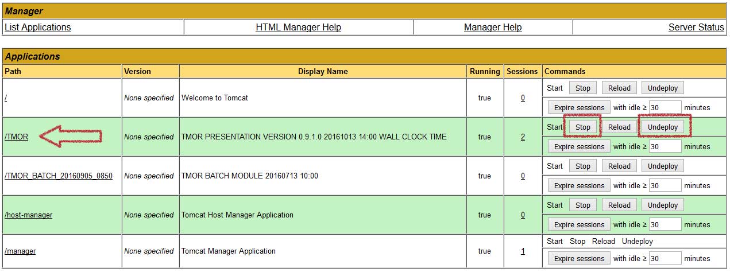Edit idle minutes field for /TMOR
This screenshot has height=272, width=730.
[x=665, y=146]
